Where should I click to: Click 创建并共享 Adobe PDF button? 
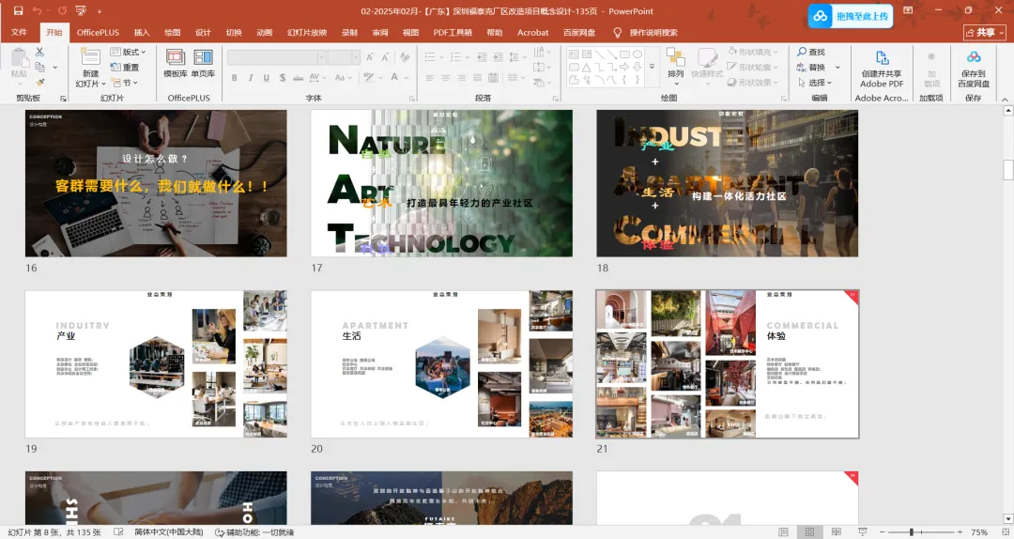882,69
